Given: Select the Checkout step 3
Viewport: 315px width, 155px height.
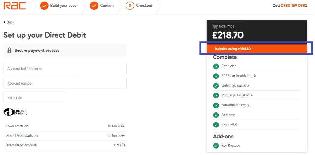Looking at the screenshot, I should click(x=139, y=6).
